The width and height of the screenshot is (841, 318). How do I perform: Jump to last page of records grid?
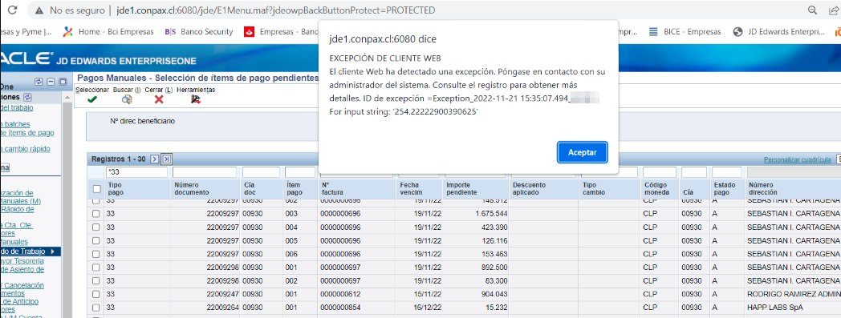pyautogui.click(x=166, y=159)
